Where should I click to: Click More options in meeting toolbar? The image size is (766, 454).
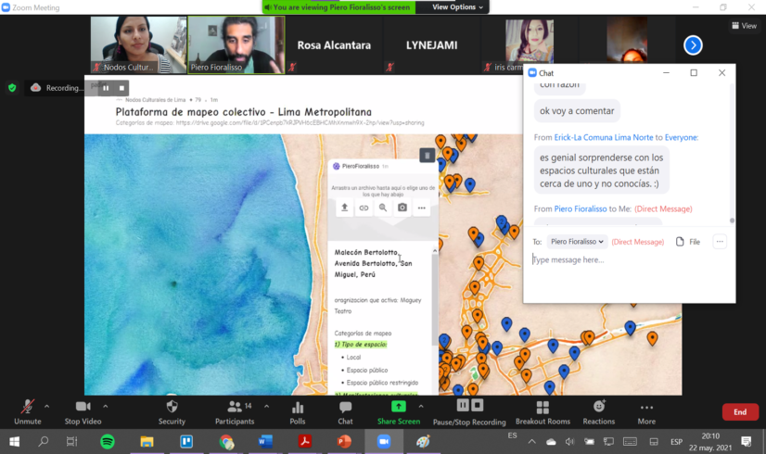[x=646, y=410]
